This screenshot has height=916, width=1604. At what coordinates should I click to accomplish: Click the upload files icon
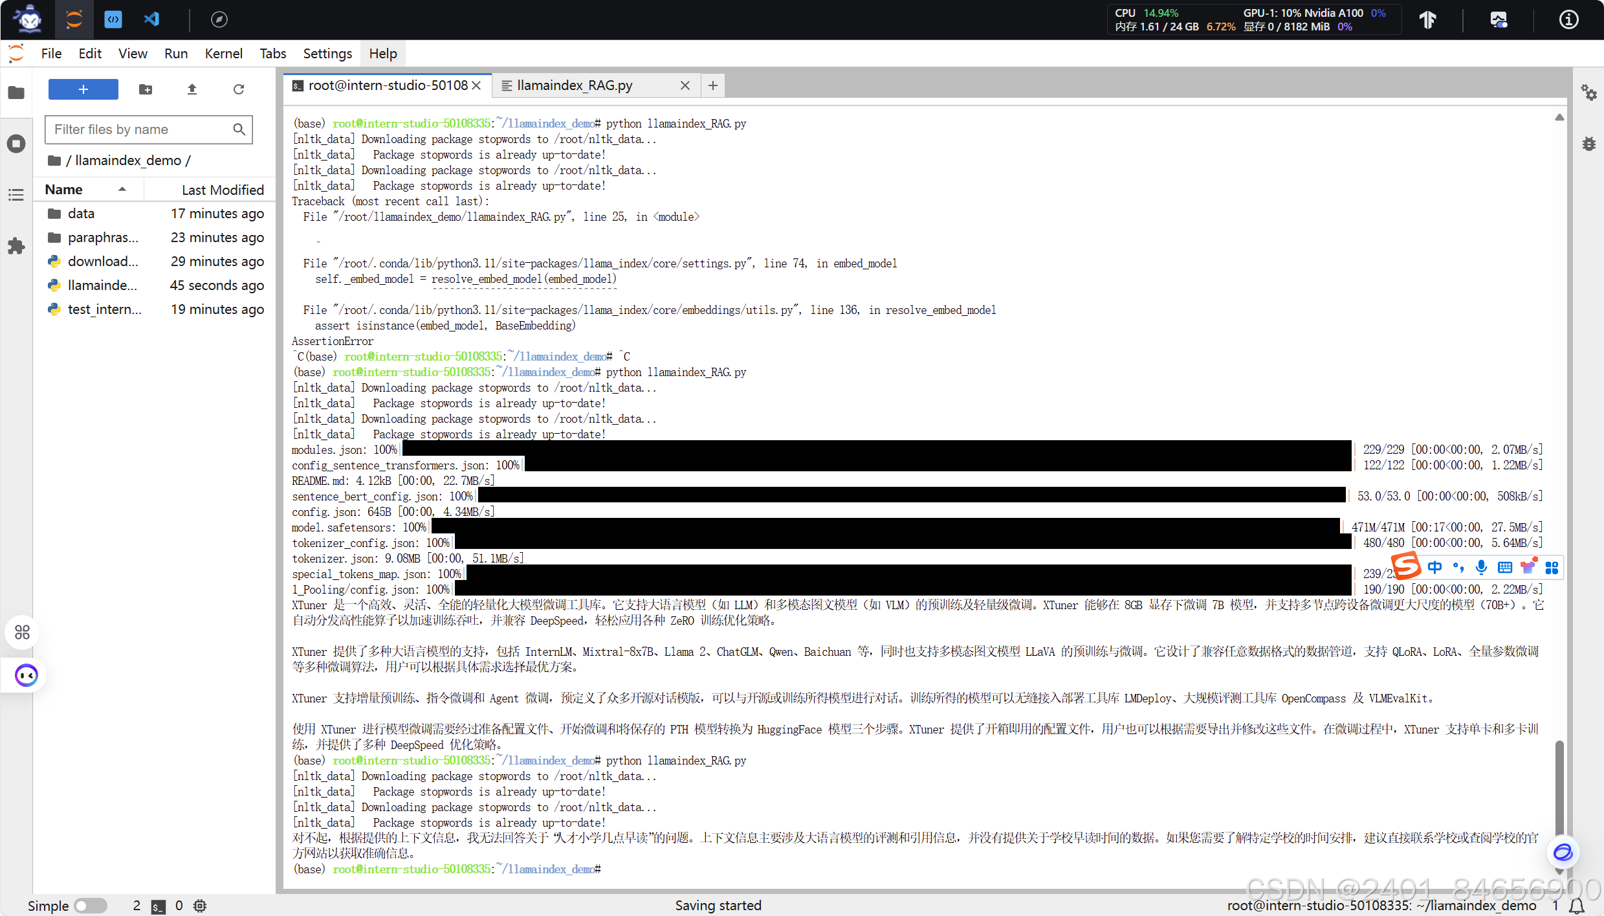coord(192,89)
